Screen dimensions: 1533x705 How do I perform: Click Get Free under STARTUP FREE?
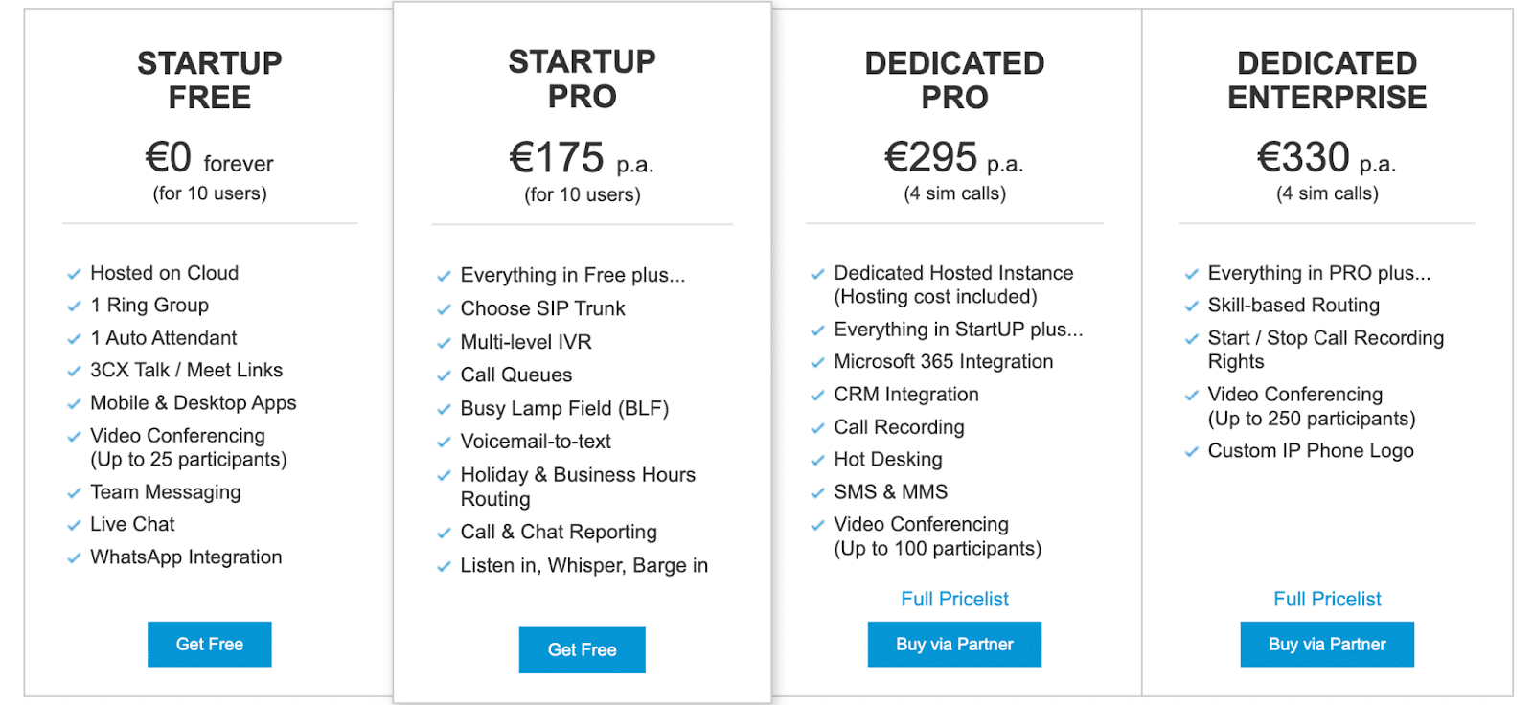tap(209, 644)
